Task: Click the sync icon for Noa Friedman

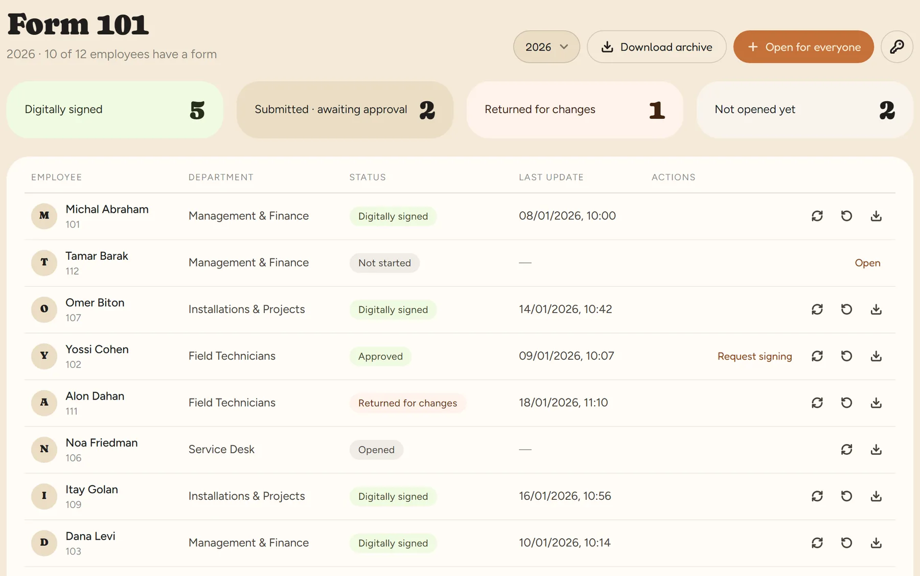Action: [x=847, y=450]
